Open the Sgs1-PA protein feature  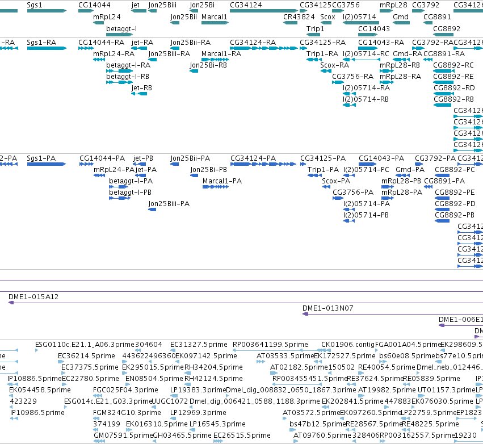tap(47, 164)
